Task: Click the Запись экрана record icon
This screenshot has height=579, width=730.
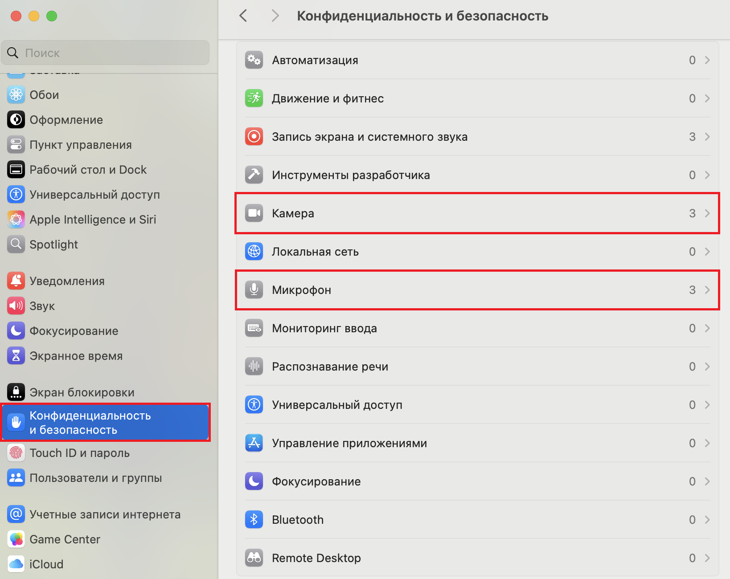Action: click(254, 137)
